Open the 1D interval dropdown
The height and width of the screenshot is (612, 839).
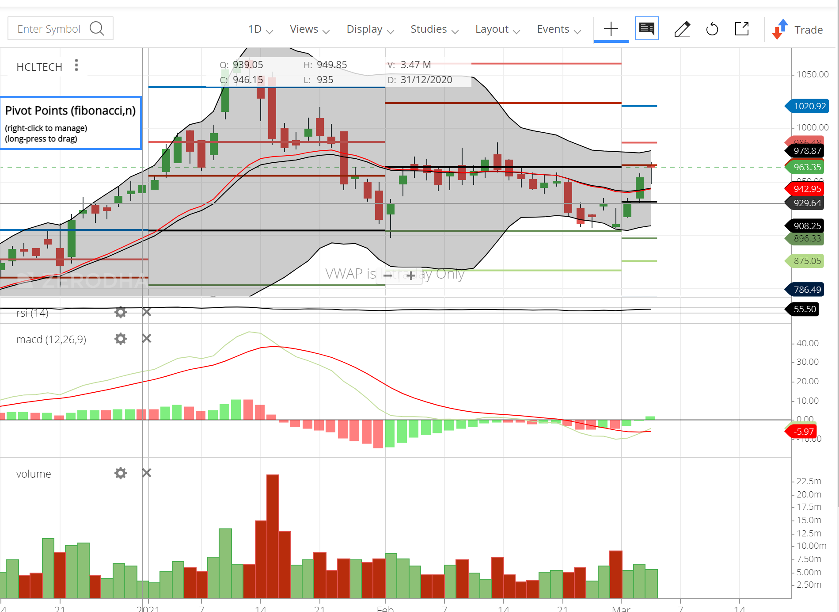[260, 29]
